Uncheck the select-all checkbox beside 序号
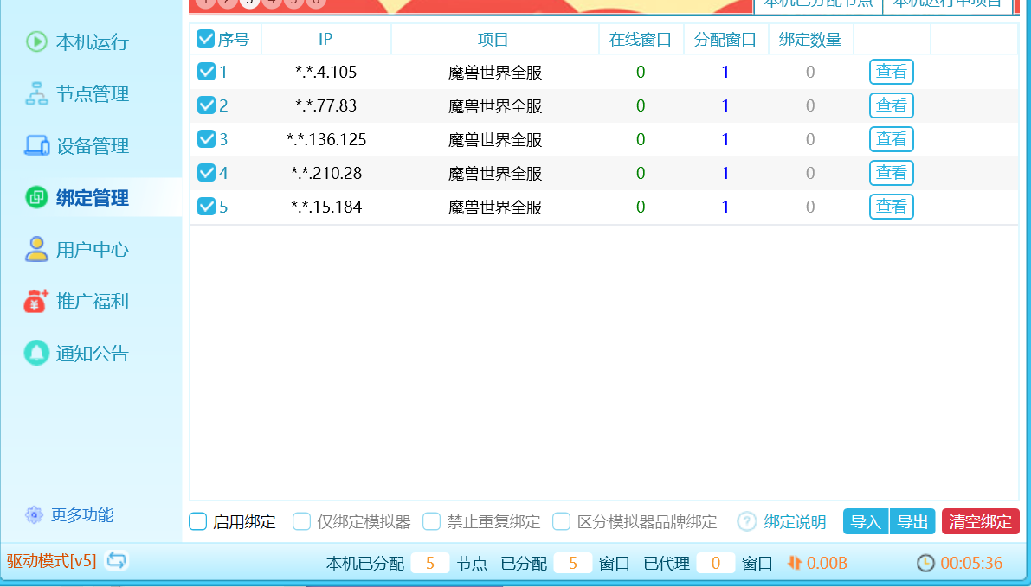 (206, 39)
